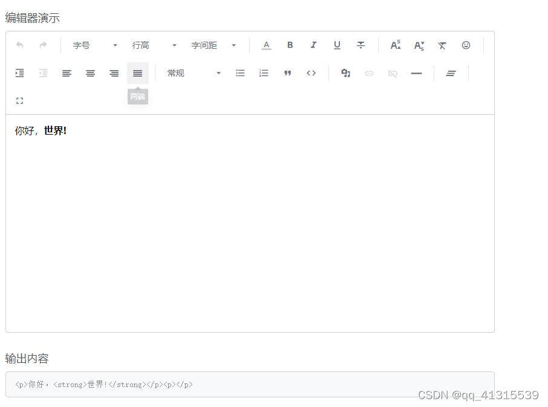Open the emoji picker icon
Image resolution: width=548 pixels, height=407 pixels.
coord(466,45)
